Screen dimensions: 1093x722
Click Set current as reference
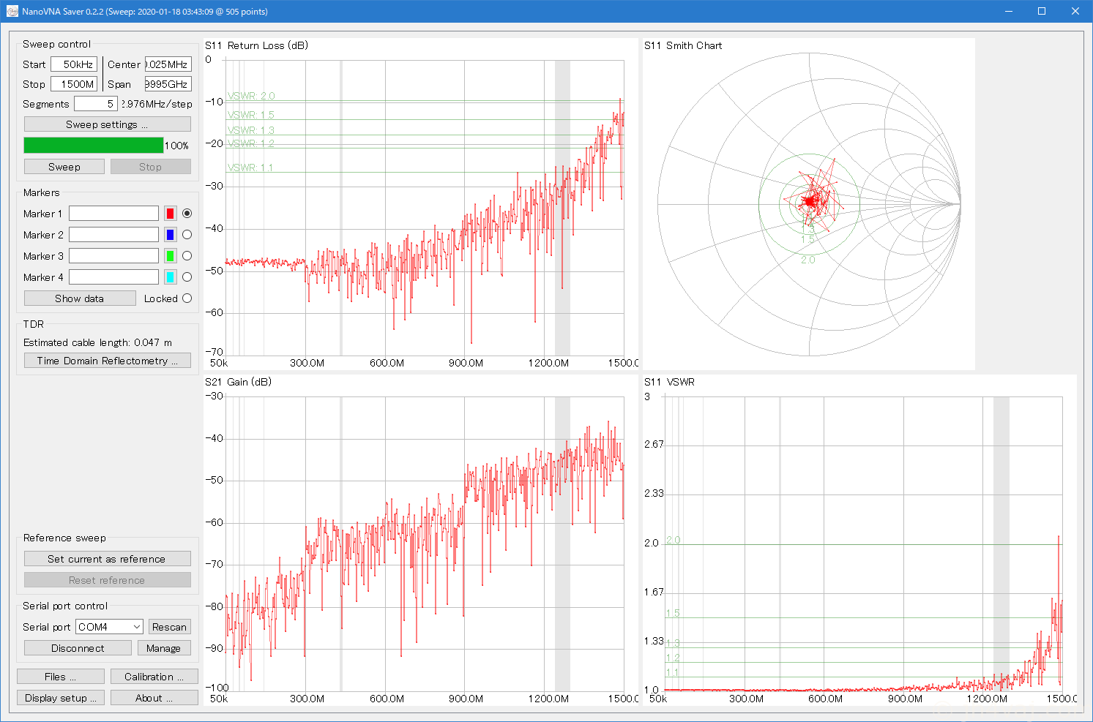pos(108,559)
